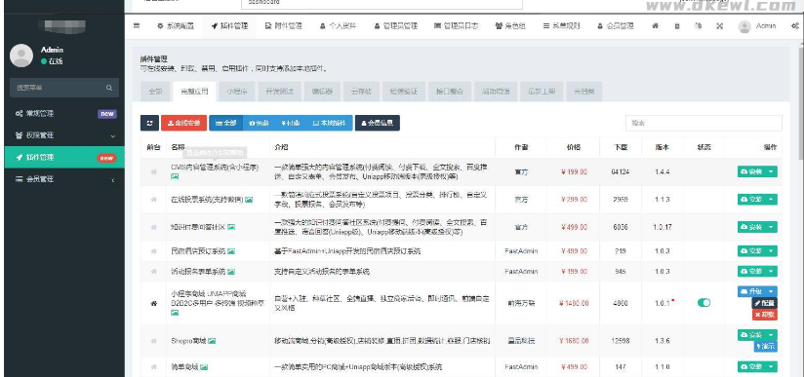Open the home icon in the top bar

pos(656,25)
